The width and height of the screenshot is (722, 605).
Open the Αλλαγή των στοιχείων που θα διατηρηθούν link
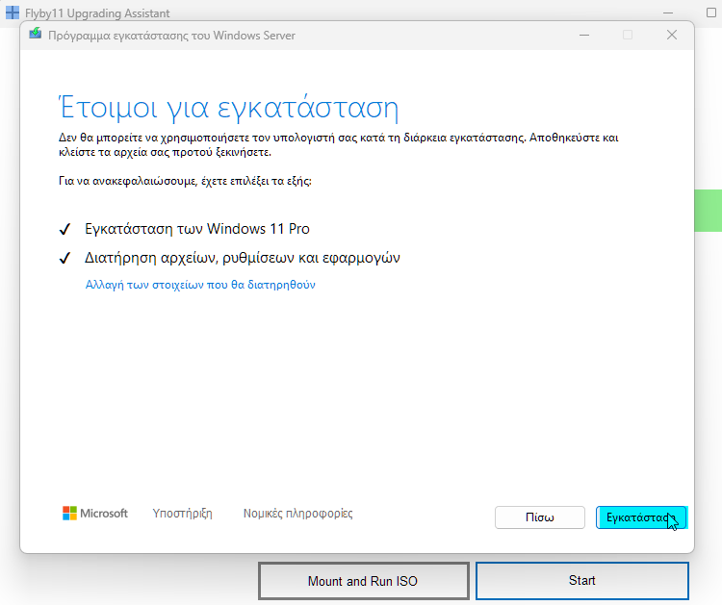coord(200,285)
